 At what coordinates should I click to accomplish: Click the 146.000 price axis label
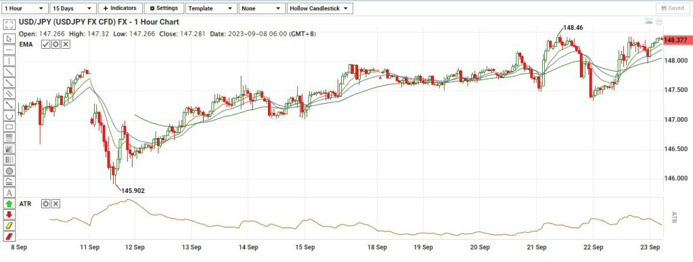[676, 179]
